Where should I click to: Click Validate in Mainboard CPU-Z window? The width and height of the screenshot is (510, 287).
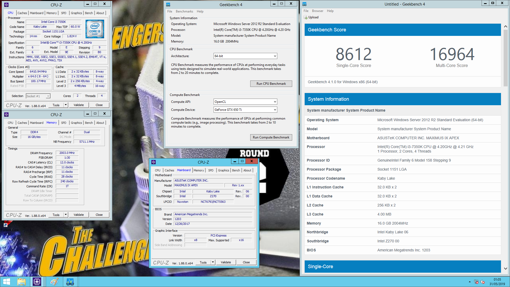click(x=226, y=262)
